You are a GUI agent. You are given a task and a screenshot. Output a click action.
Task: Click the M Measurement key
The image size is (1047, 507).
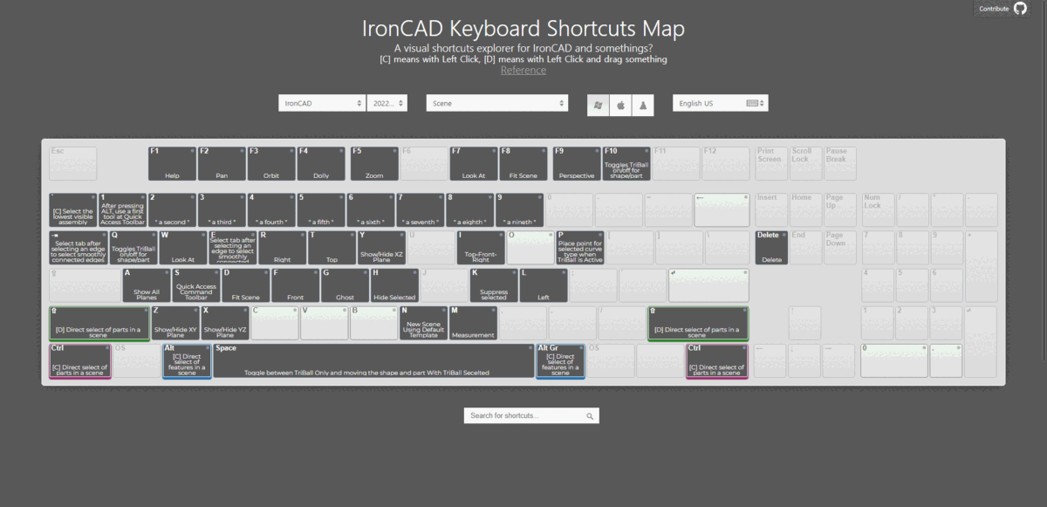473,323
